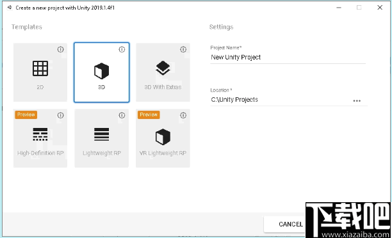Image resolution: width=392 pixels, height=238 pixels.
Task: Open info icon on High-Definition RP
Action: pos(60,115)
